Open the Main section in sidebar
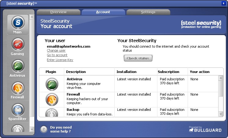 click(x=17, y=24)
